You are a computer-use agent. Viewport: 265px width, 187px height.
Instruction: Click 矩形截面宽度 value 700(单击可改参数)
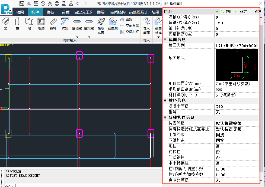[x=237, y=84]
